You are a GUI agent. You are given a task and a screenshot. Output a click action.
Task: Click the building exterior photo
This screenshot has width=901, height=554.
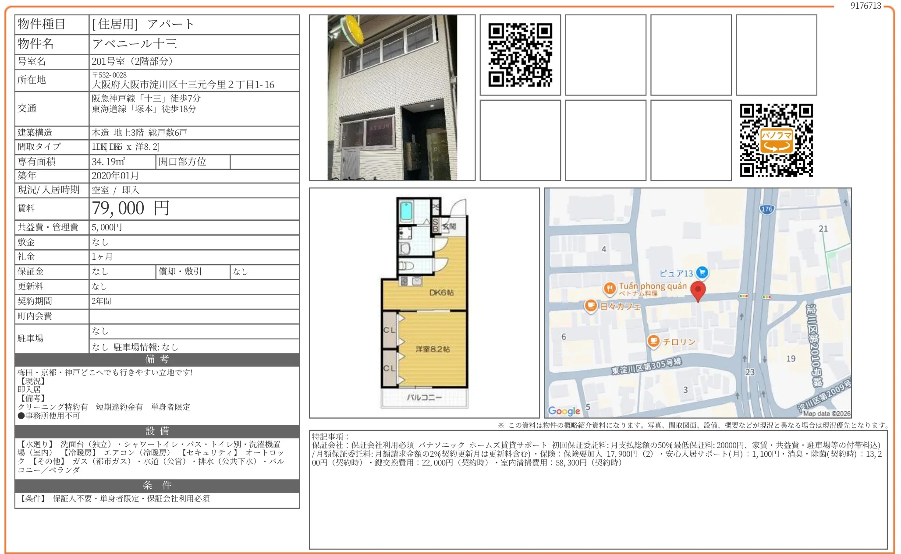pyautogui.click(x=392, y=97)
